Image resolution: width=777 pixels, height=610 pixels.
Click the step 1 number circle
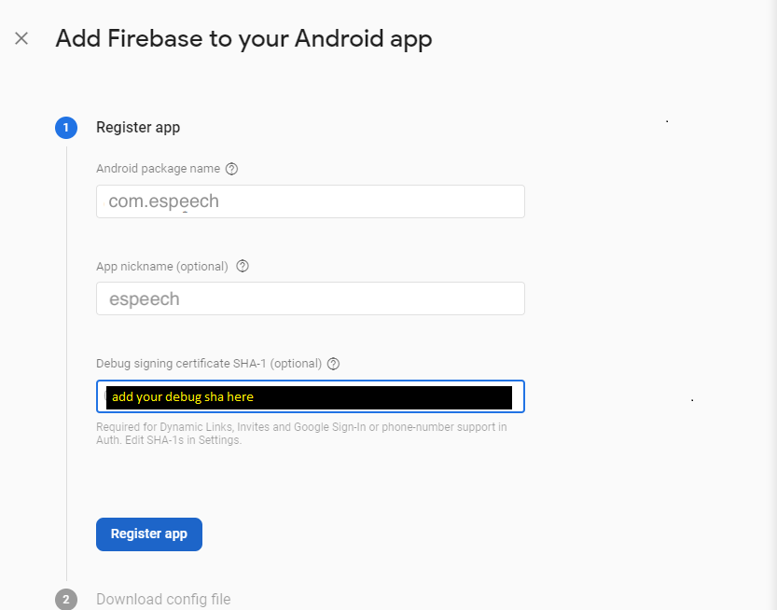coord(66,128)
